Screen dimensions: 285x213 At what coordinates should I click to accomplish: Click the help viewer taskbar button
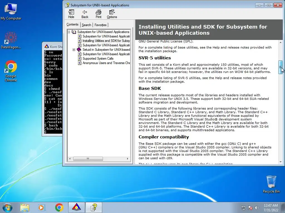click(94, 207)
